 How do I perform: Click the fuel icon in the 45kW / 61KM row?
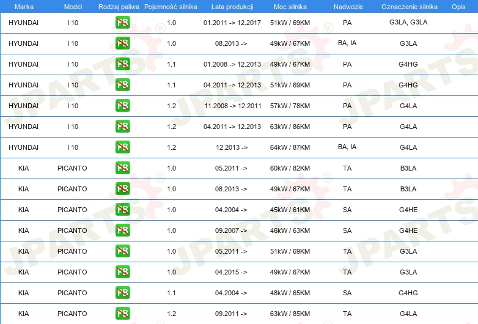pyautogui.click(x=122, y=209)
